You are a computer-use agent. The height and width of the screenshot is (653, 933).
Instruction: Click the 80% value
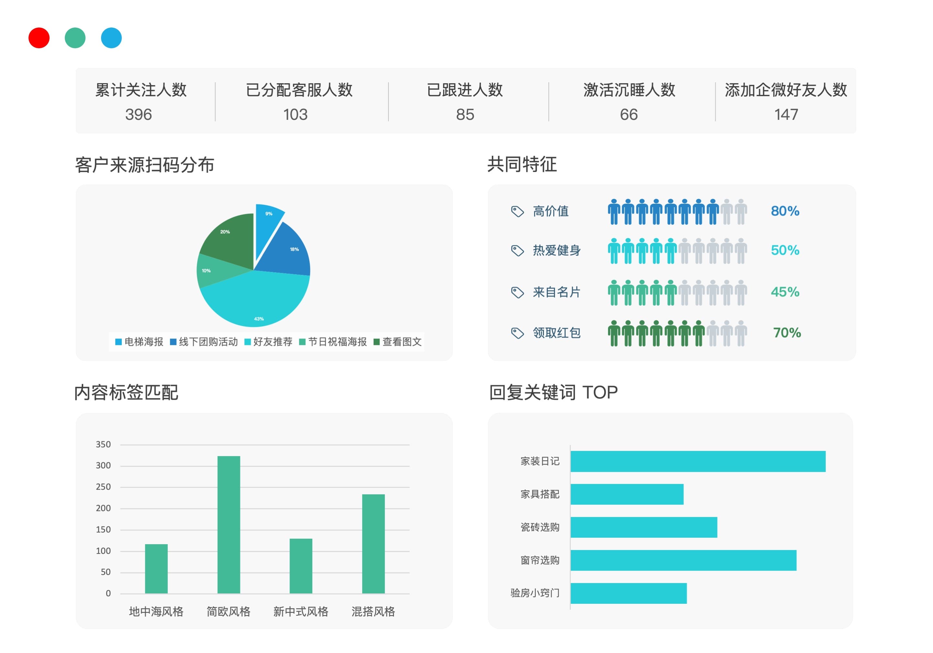pyautogui.click(x=785, y=211)
